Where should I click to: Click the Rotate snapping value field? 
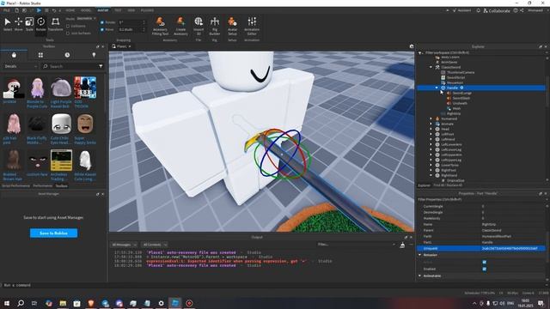coord(131,22)
